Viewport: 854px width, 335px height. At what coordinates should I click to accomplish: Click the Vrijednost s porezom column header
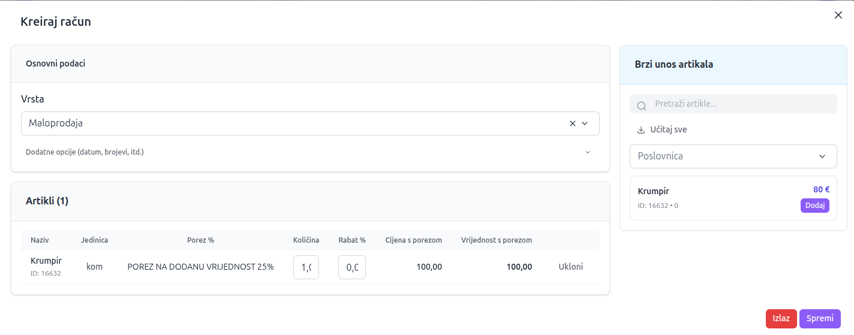point(496,240)
